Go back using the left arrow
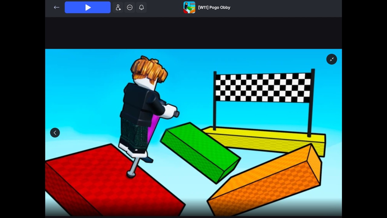 (x=57, y=8)
